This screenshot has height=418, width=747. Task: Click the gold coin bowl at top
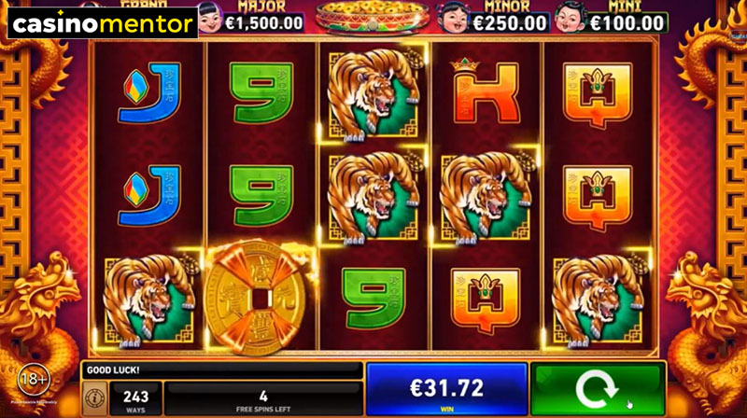click(x=372, y=16)
